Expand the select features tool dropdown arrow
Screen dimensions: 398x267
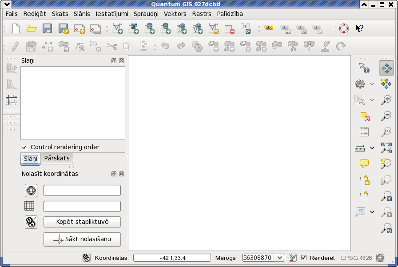[372, 100]
